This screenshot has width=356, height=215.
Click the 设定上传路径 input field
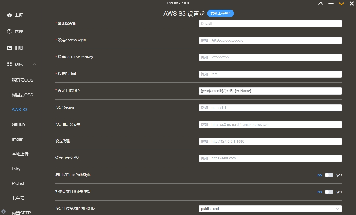[x=270, y=91]
